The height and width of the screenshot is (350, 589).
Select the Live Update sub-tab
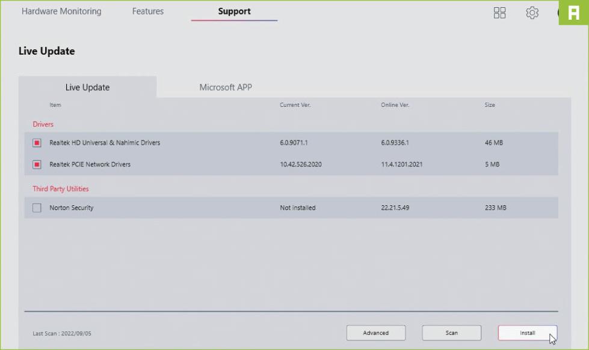87,87
